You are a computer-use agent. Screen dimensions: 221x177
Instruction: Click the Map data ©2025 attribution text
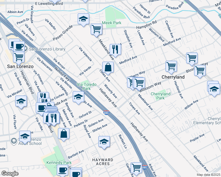tap(208, 175)
